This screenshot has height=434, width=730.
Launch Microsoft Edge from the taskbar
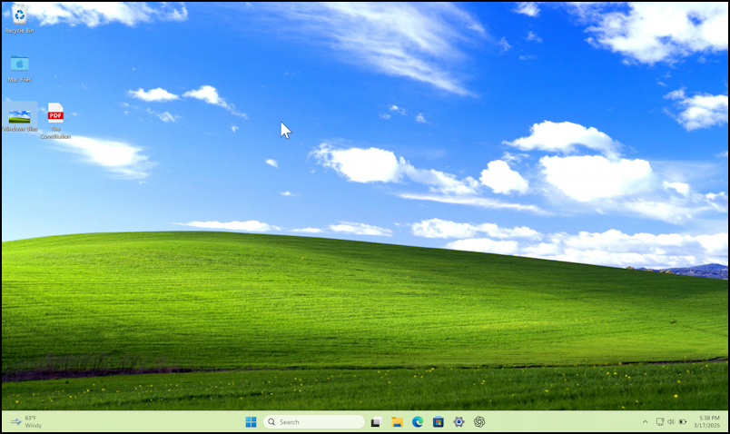[x=418, y=422]
